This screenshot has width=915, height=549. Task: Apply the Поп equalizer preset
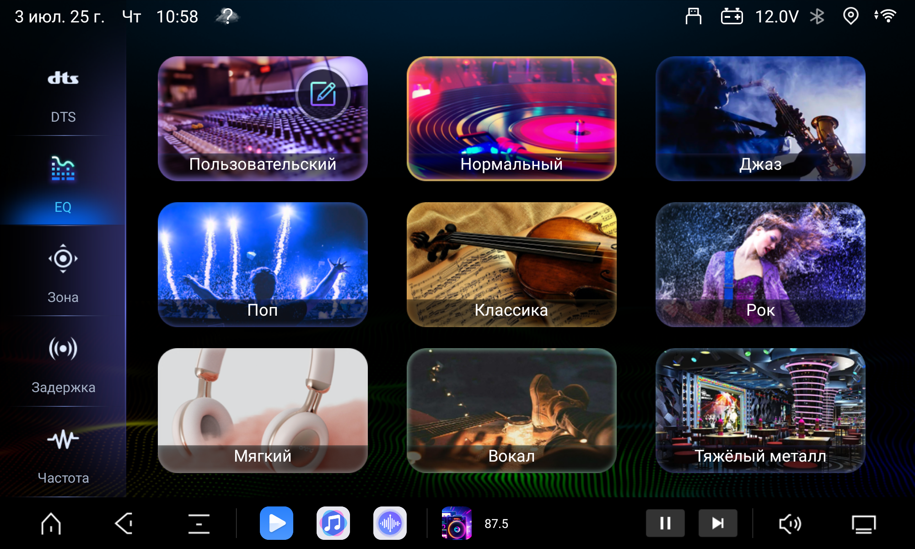pos(263,264)
